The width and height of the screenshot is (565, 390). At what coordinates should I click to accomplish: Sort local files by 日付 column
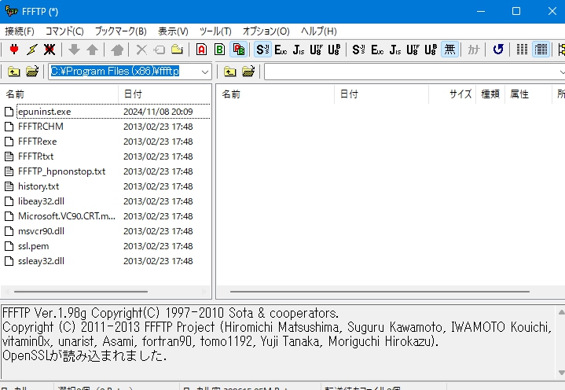(x=165, y=94)
